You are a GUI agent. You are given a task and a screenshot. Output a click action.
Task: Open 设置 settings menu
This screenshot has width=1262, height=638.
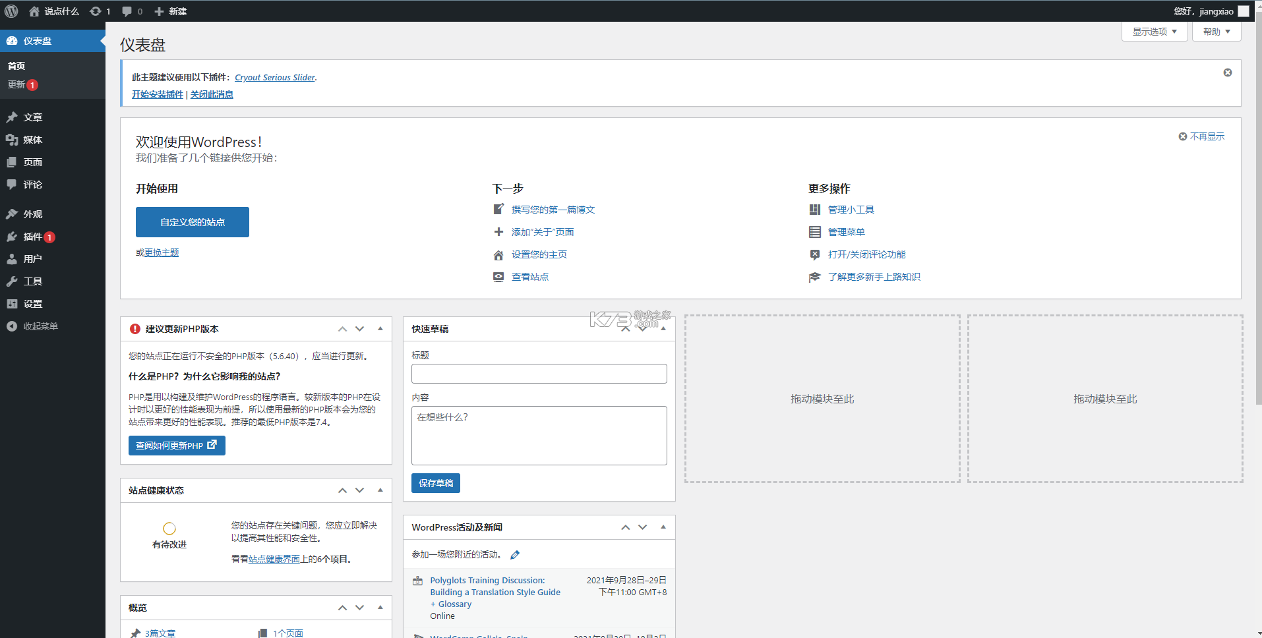(x=53, y=304)
